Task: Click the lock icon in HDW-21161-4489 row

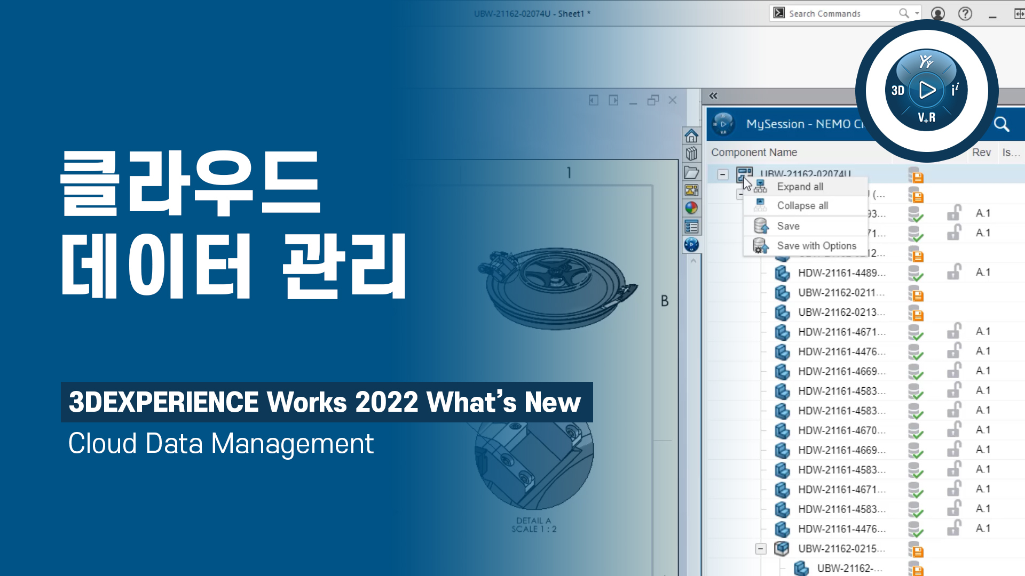Action: point(954,272)
